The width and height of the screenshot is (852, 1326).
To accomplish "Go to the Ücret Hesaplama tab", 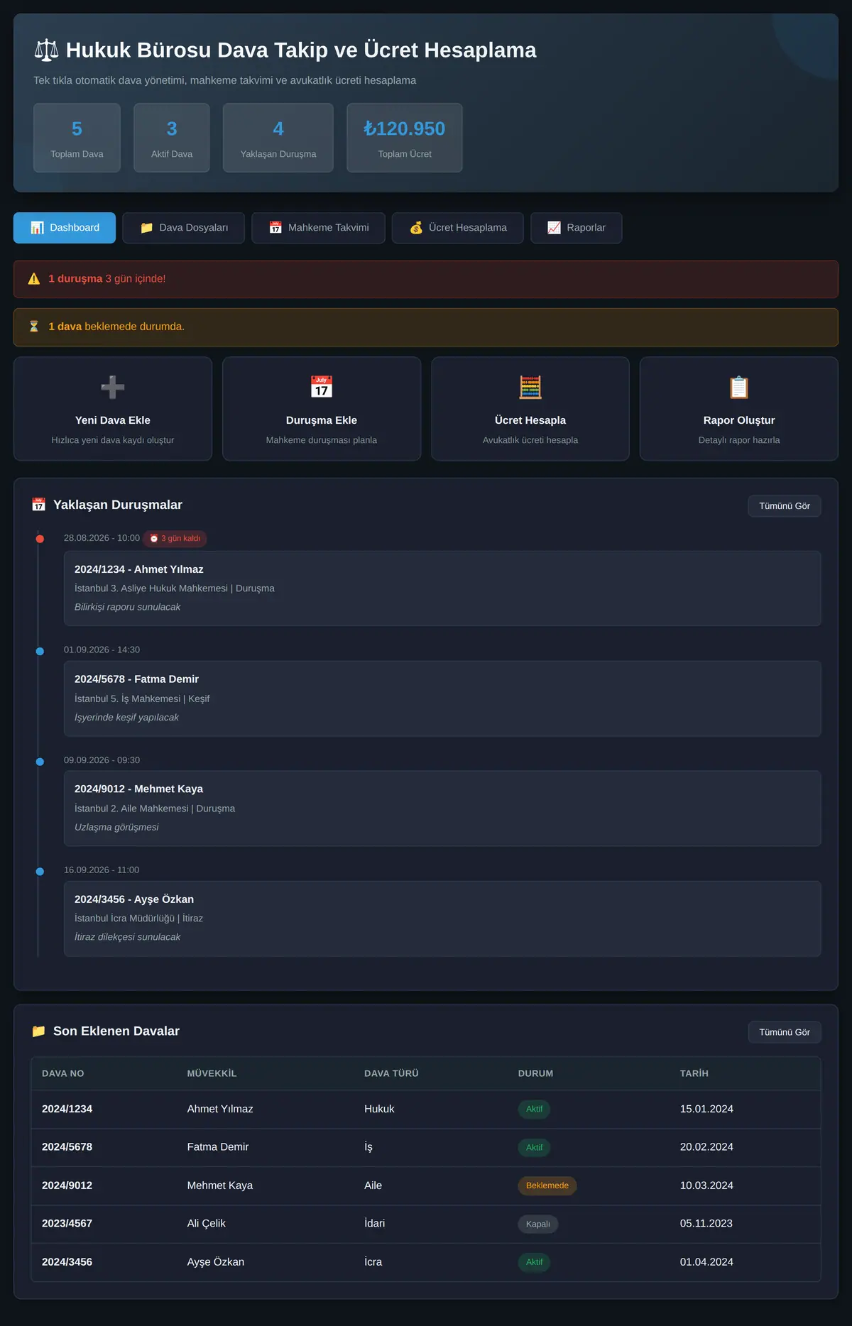I will pyautogui.click(x=457, y=228).
